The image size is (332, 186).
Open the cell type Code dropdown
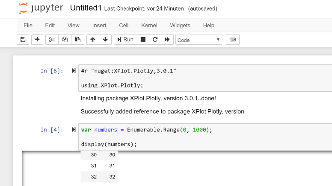tap(199, 40)
